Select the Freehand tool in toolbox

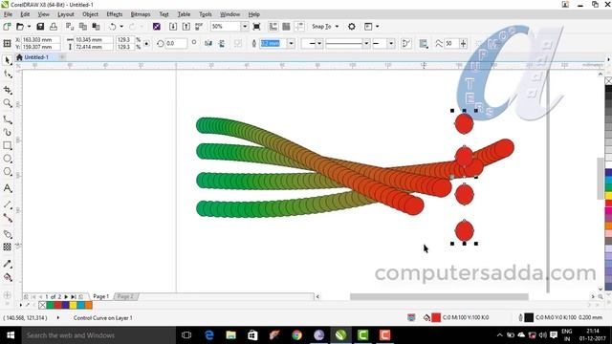pyautogui.click(x=7, y=119)
